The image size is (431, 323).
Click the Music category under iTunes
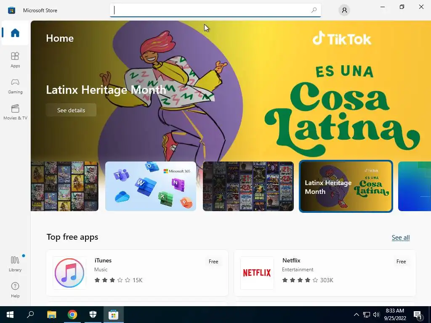(x=101, y=270)
